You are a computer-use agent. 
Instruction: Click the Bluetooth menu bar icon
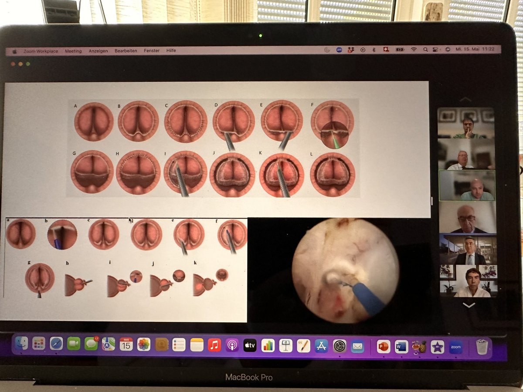(374, 50)
